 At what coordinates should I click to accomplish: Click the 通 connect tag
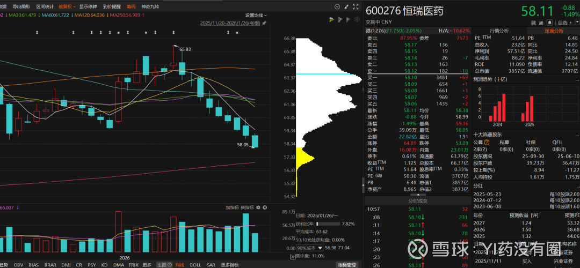coord(541,23)
